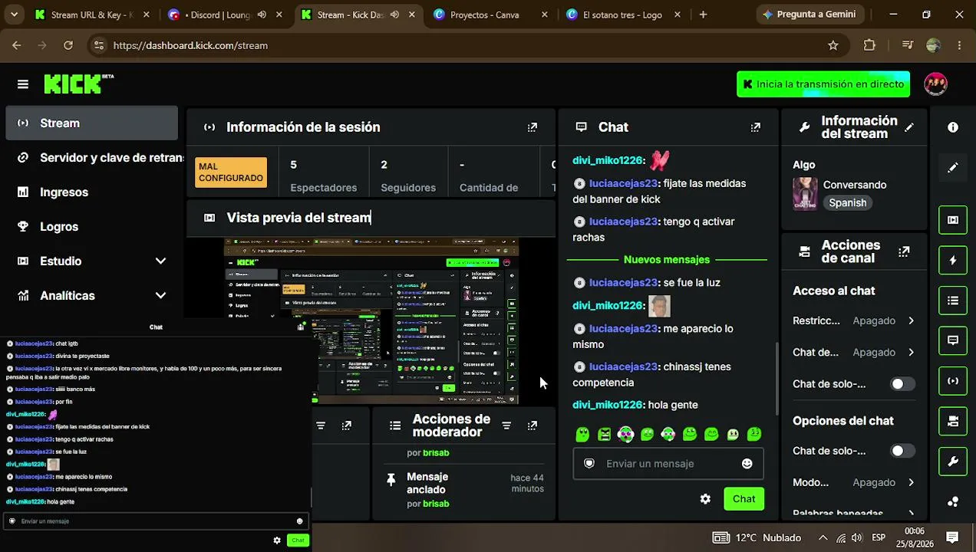Image resolution: width=976 pixels, height=552 pixels.
Task: Open the volume control in system tray
Action: point(857,537)
